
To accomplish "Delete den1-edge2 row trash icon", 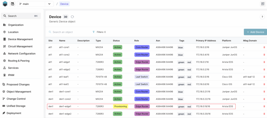I will coord(264,114).
